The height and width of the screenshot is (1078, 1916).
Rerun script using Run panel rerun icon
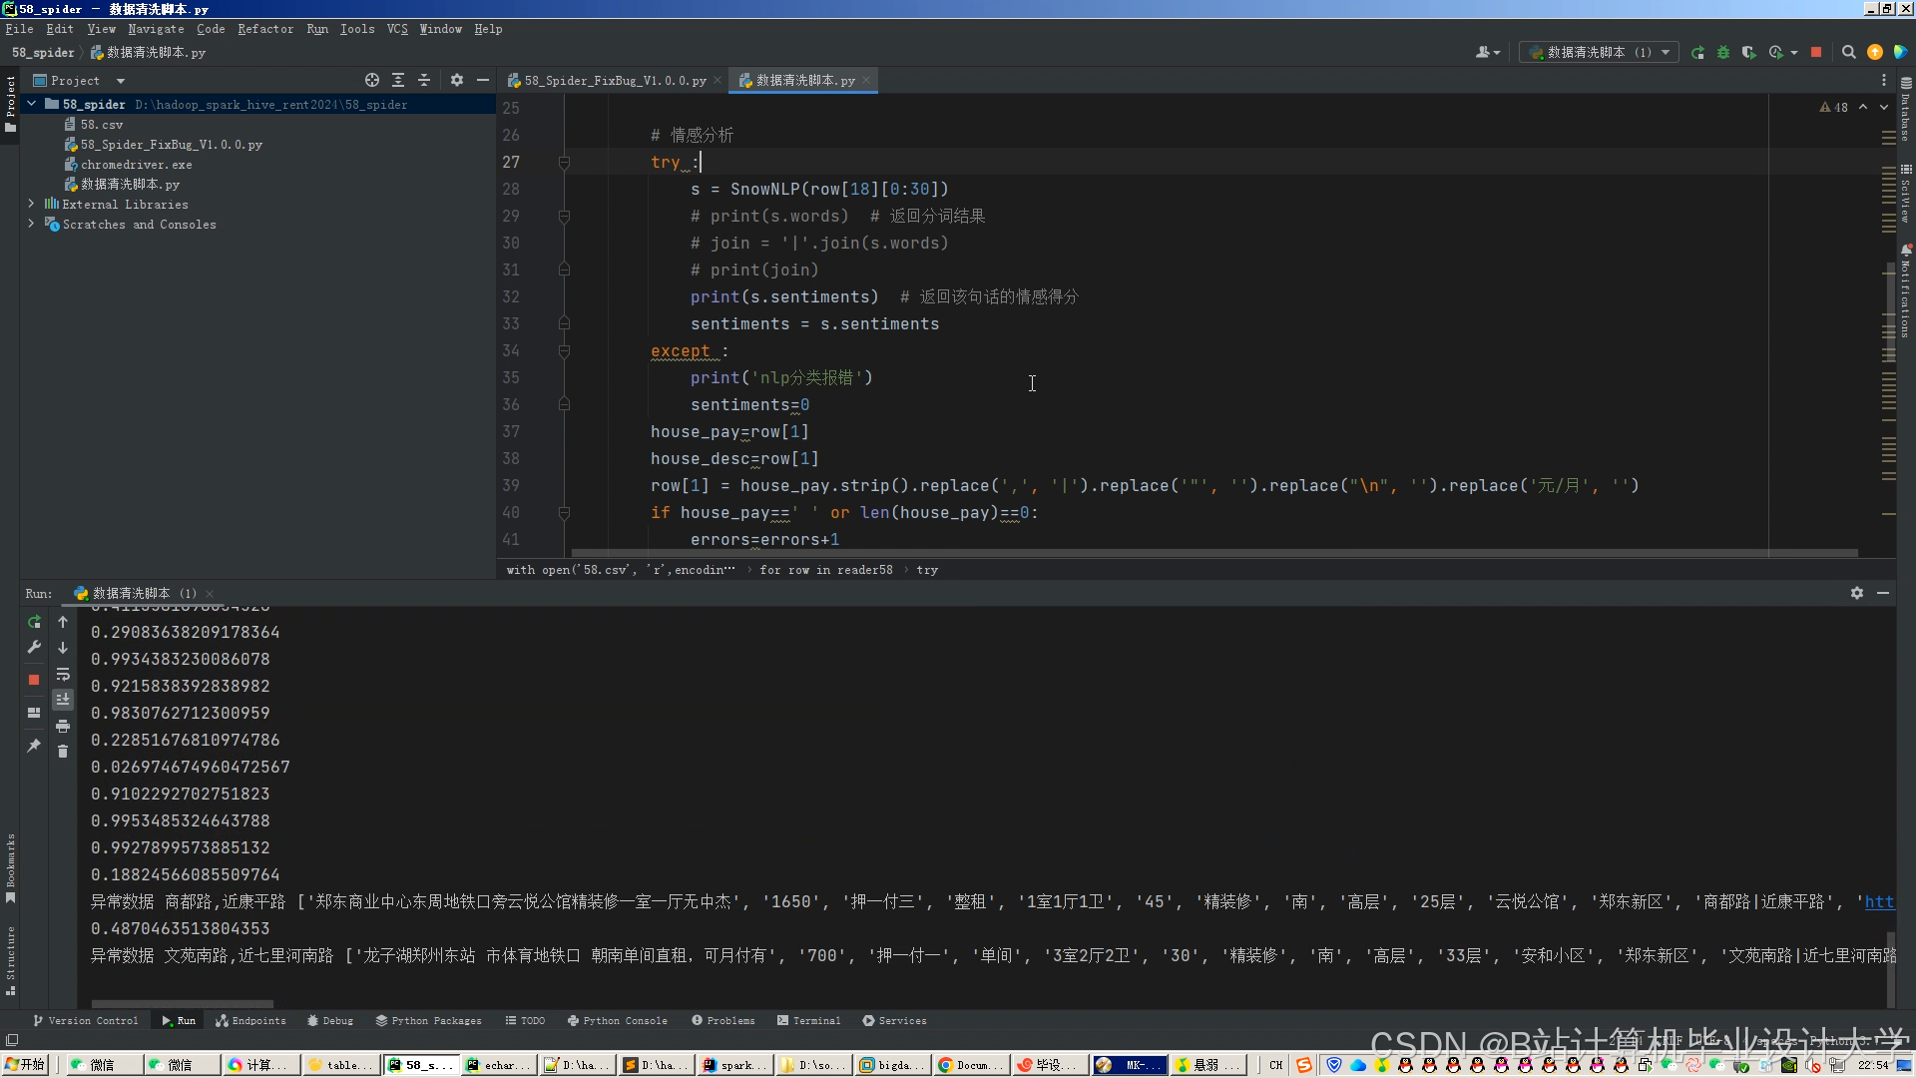coord(34,622)
